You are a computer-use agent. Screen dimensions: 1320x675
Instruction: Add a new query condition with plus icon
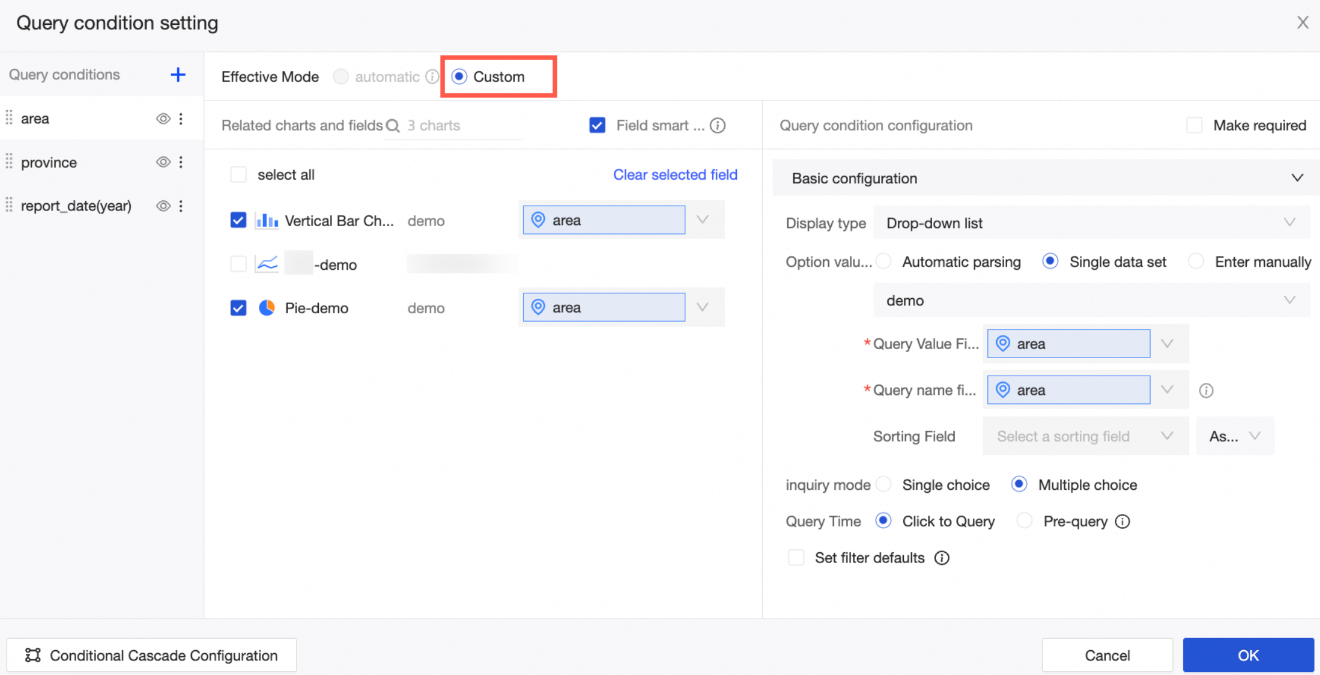click(178, 75)
